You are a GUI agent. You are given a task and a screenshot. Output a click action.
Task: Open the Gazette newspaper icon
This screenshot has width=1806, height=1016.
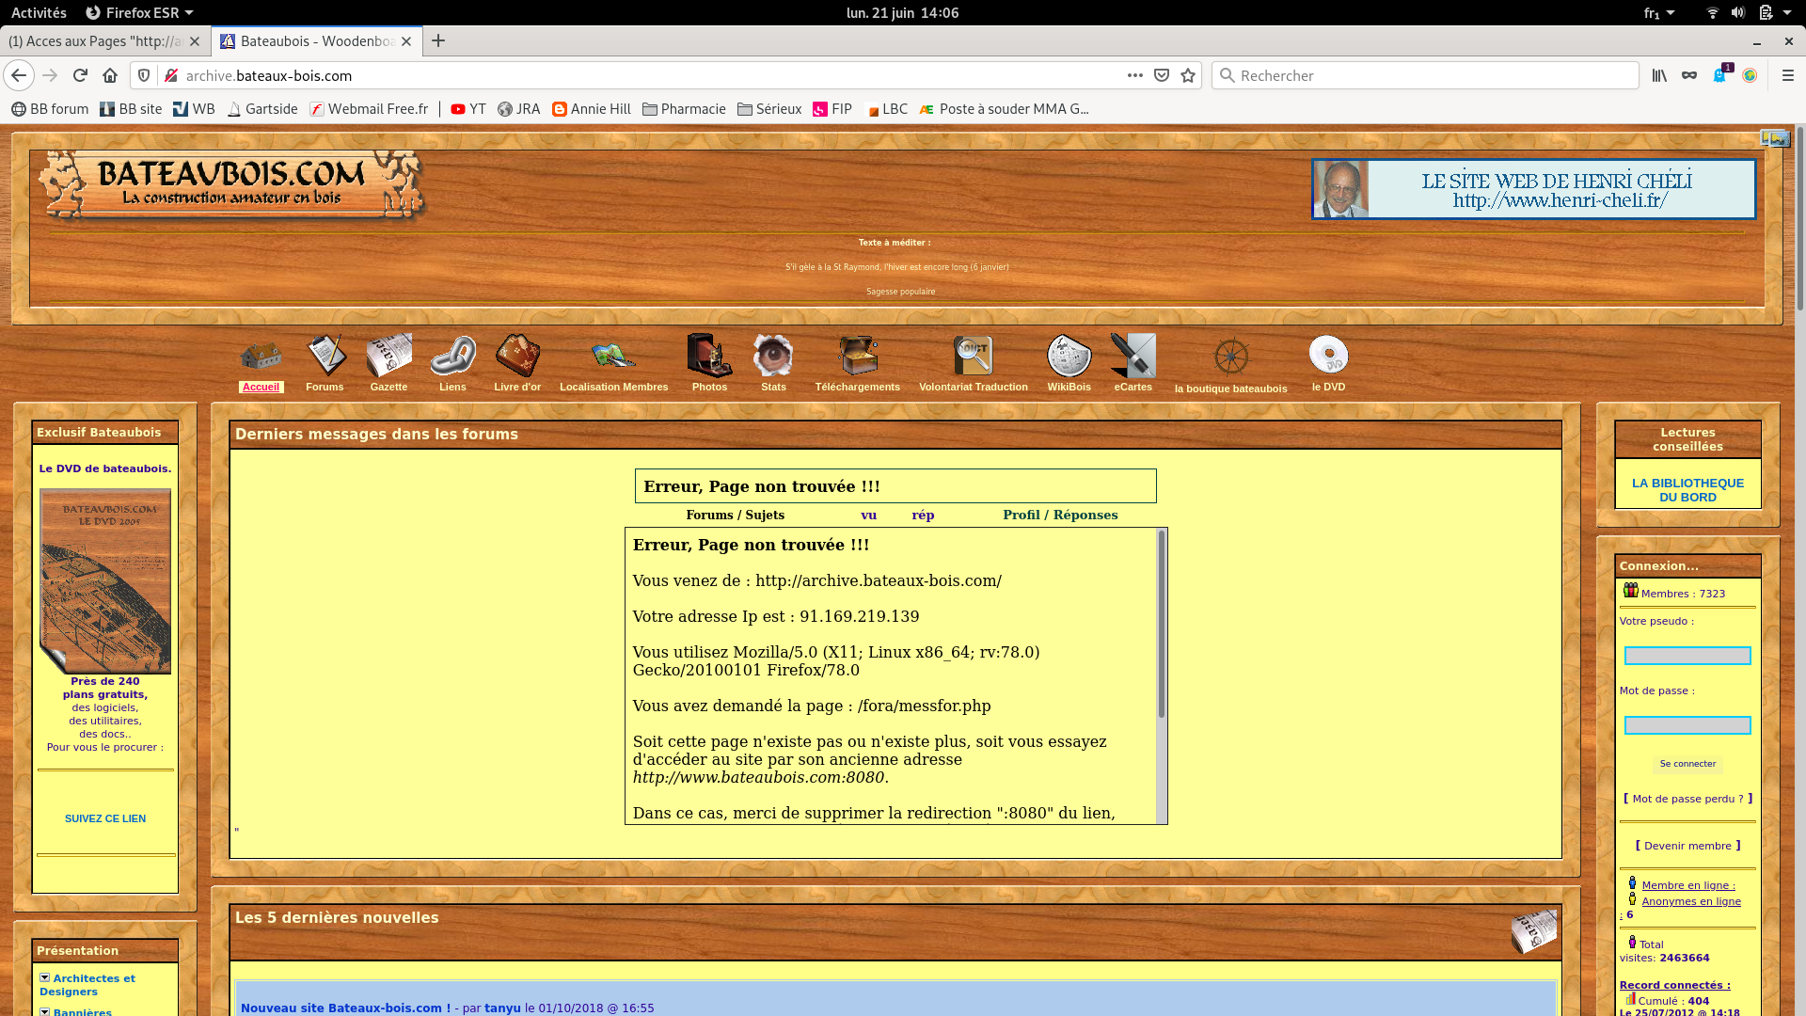point(388,357)
